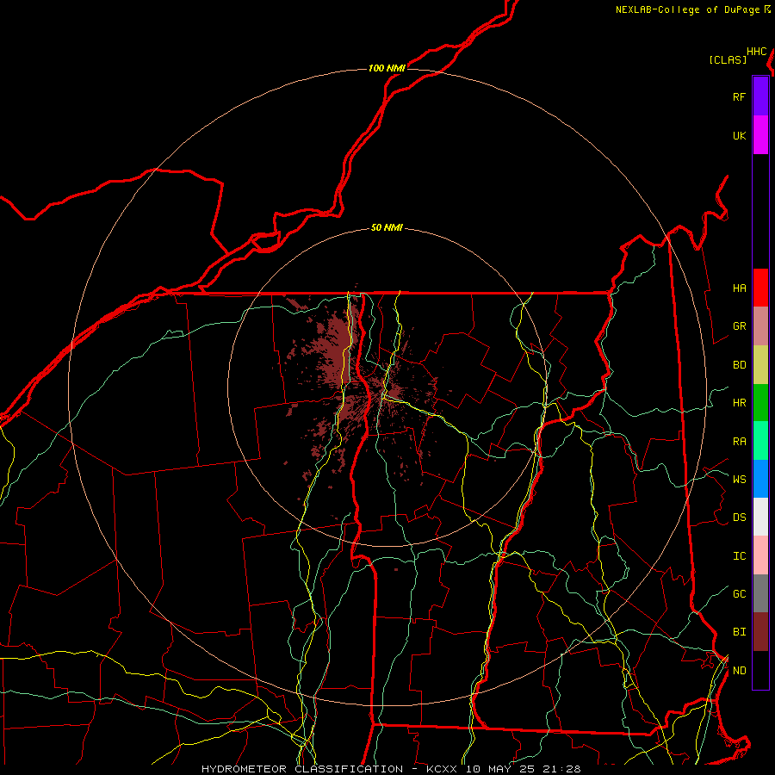This screenshot has height=775, width=775.
Task: Click the 10 MAY 25 date stamp
Action: coord(500,769)
